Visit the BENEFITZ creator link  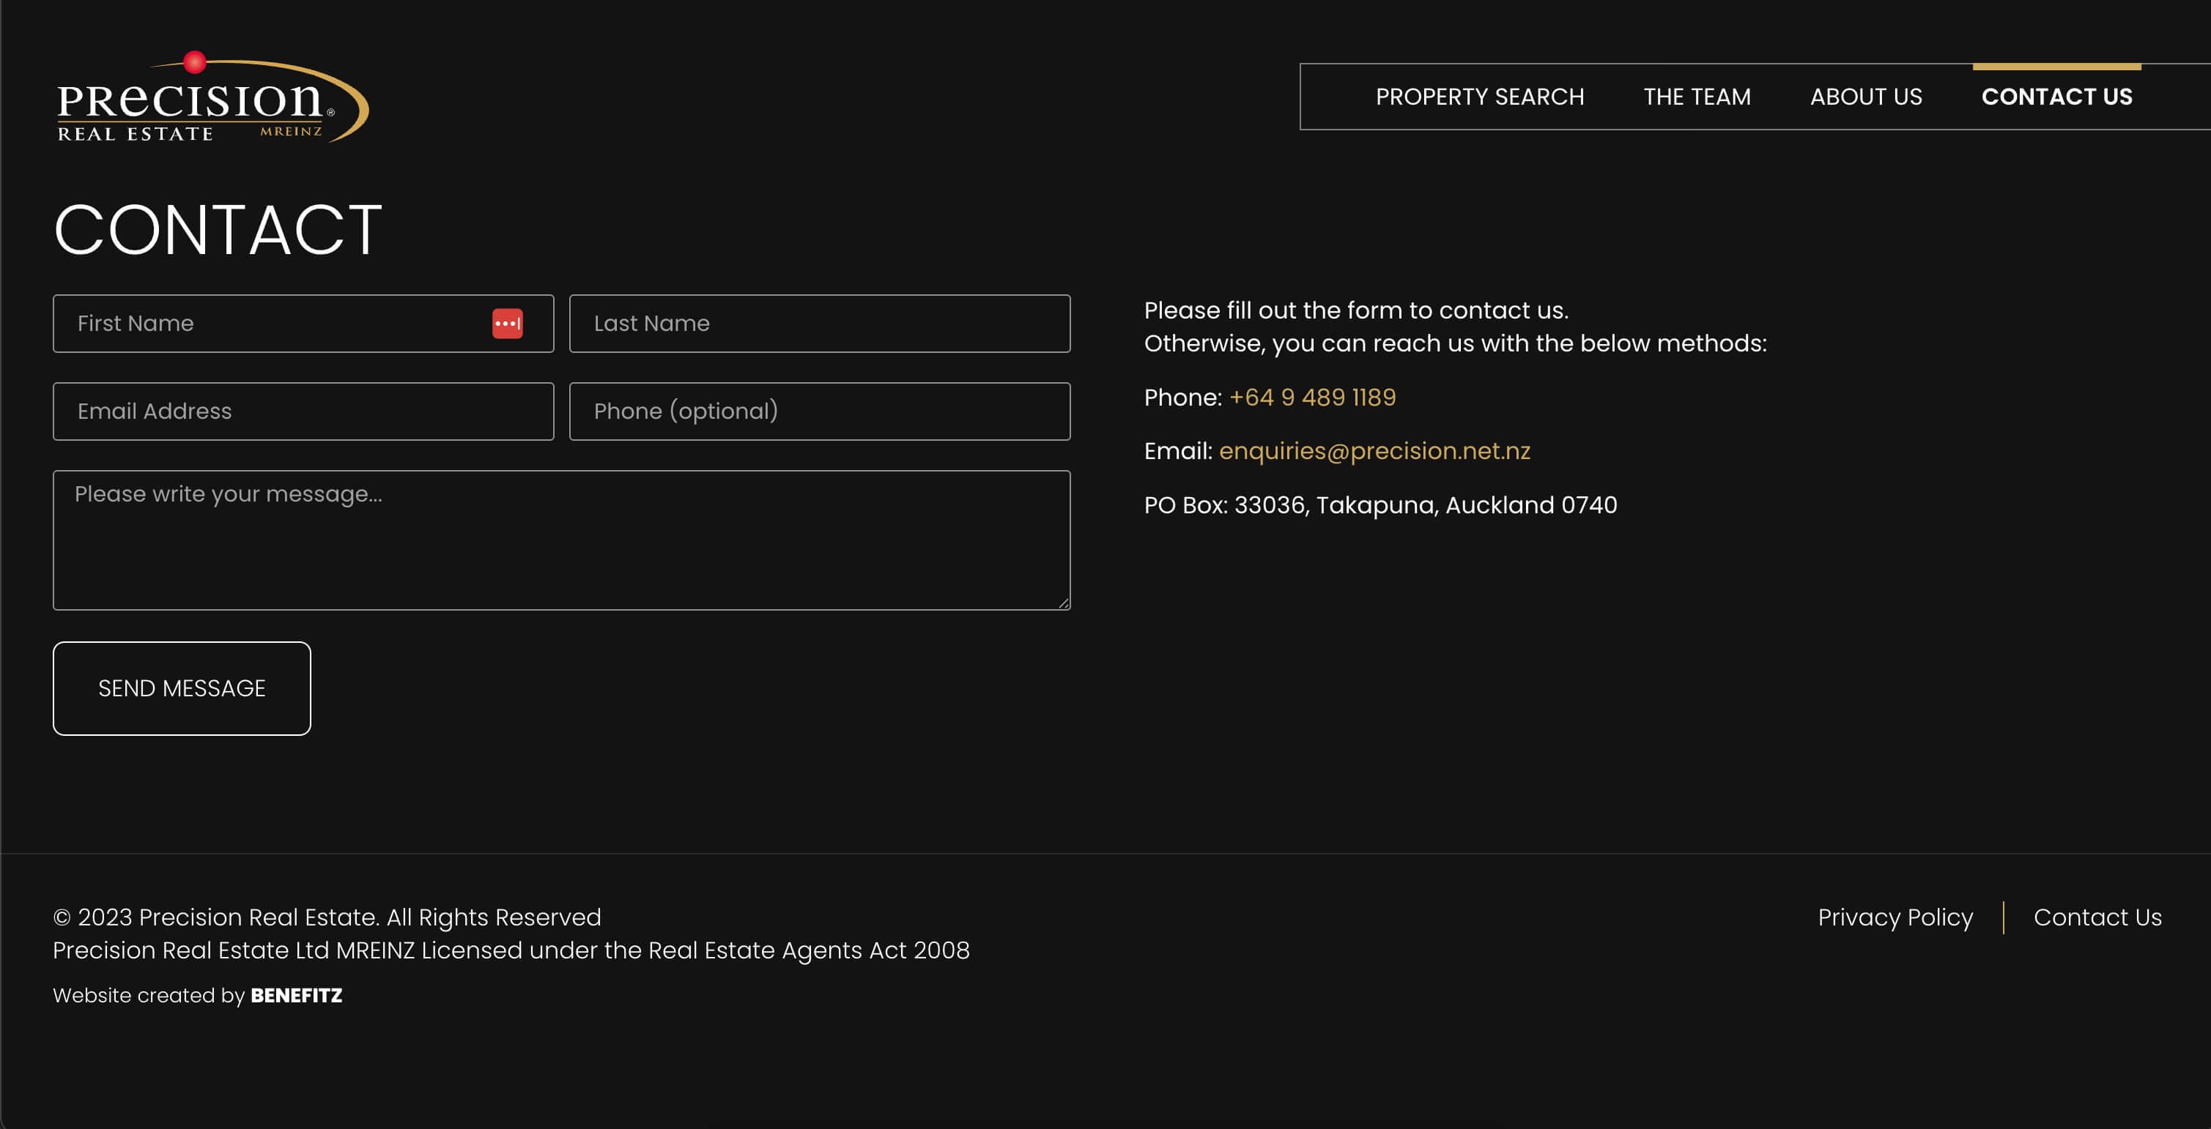(x=295, y=995)
